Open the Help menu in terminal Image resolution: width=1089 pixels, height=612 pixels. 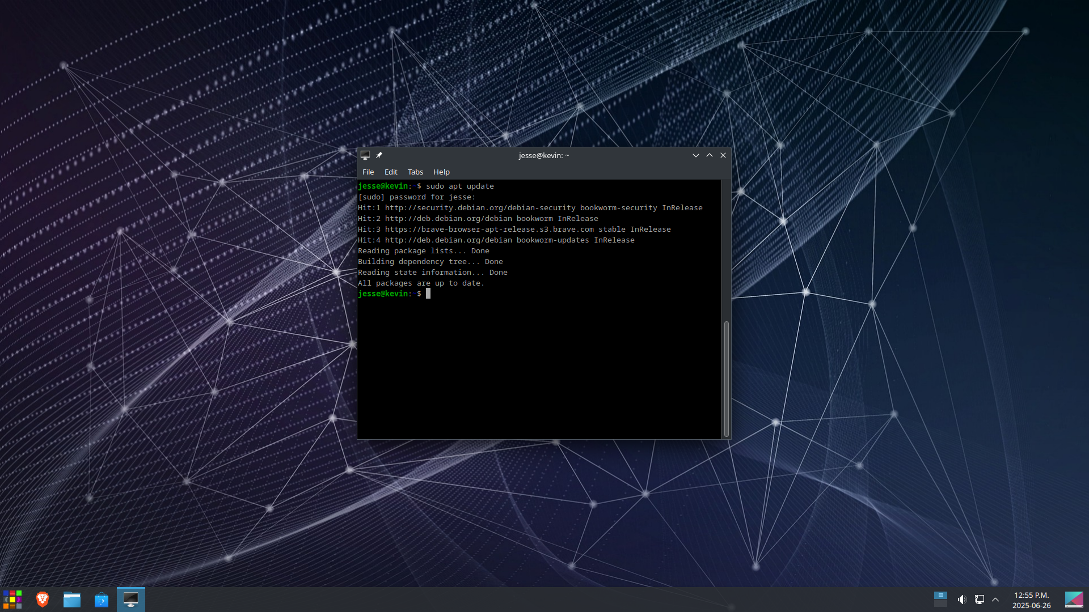click(441, 172)
